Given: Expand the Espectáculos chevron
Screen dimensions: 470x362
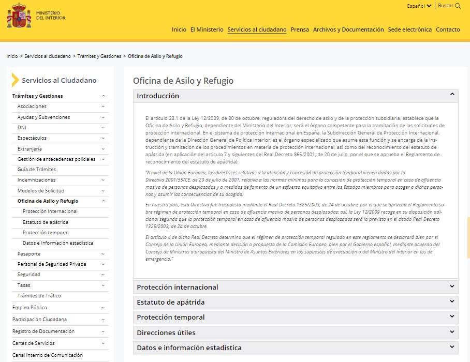Looking at the screenshot, I should click(103, 138).
